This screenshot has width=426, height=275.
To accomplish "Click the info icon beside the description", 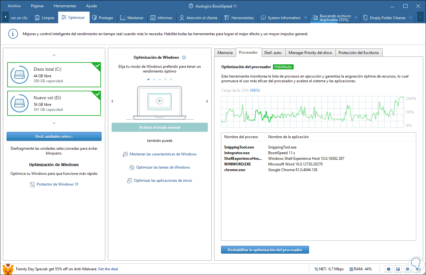I will point(13,34).
